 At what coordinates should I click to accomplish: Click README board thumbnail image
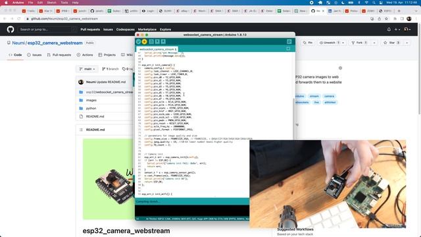pos(109,179)
